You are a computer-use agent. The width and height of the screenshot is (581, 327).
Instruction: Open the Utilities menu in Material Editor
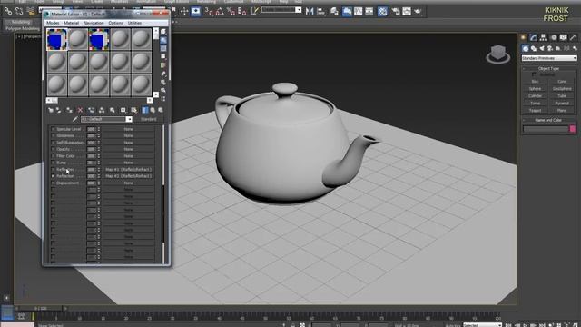tap(134, 23)
